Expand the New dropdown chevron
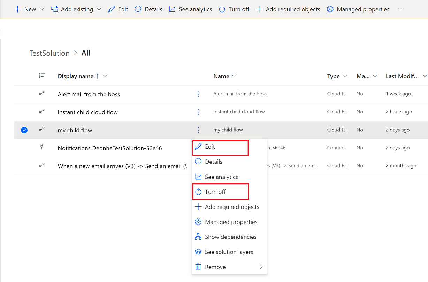 [42, 9]
